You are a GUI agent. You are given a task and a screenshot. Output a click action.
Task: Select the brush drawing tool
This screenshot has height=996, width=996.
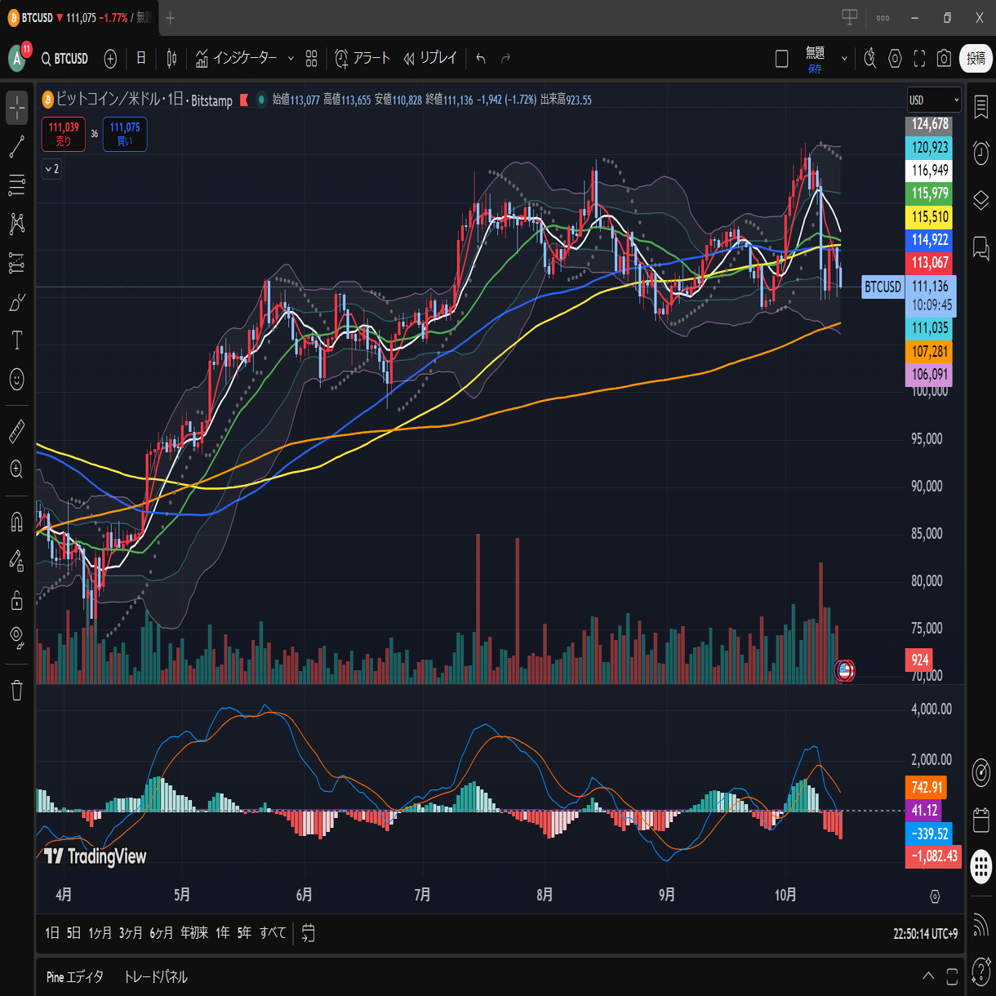pyautogui.click(x=16, y=303)
